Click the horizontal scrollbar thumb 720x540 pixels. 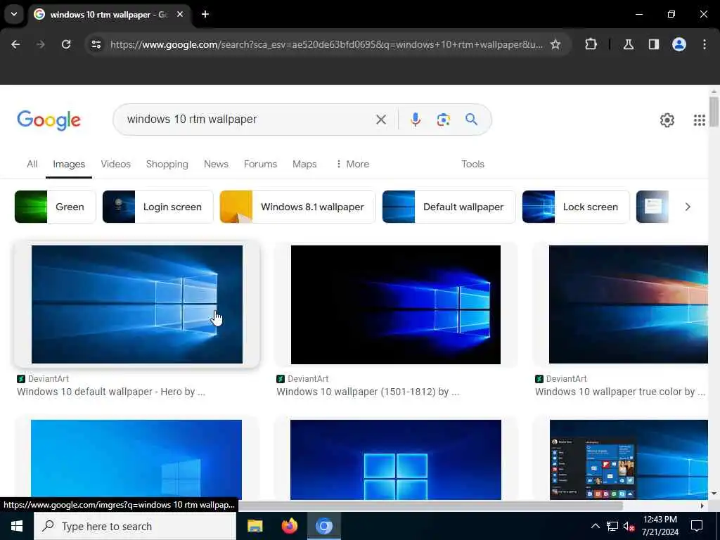click(x=430, y=506)
